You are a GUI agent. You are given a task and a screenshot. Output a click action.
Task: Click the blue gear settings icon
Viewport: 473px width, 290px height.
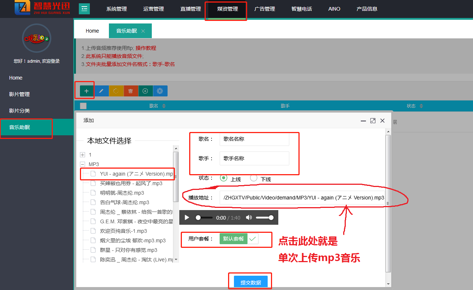pyautogui.click(x=160, y=91)
